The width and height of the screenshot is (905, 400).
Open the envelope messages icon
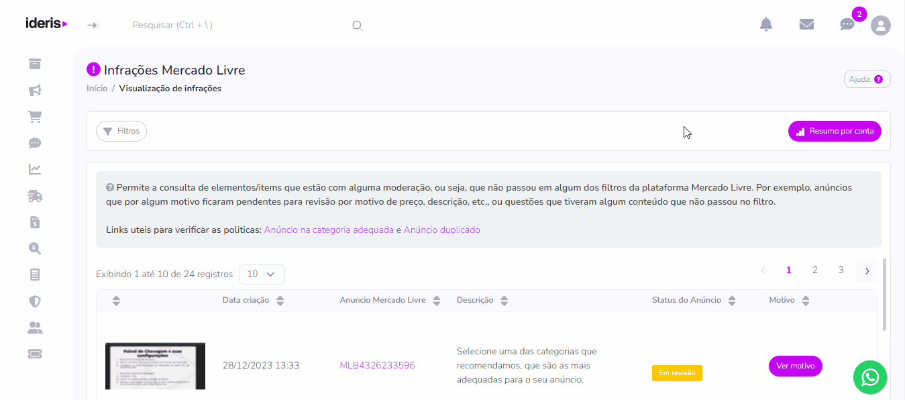coord(806,25)
